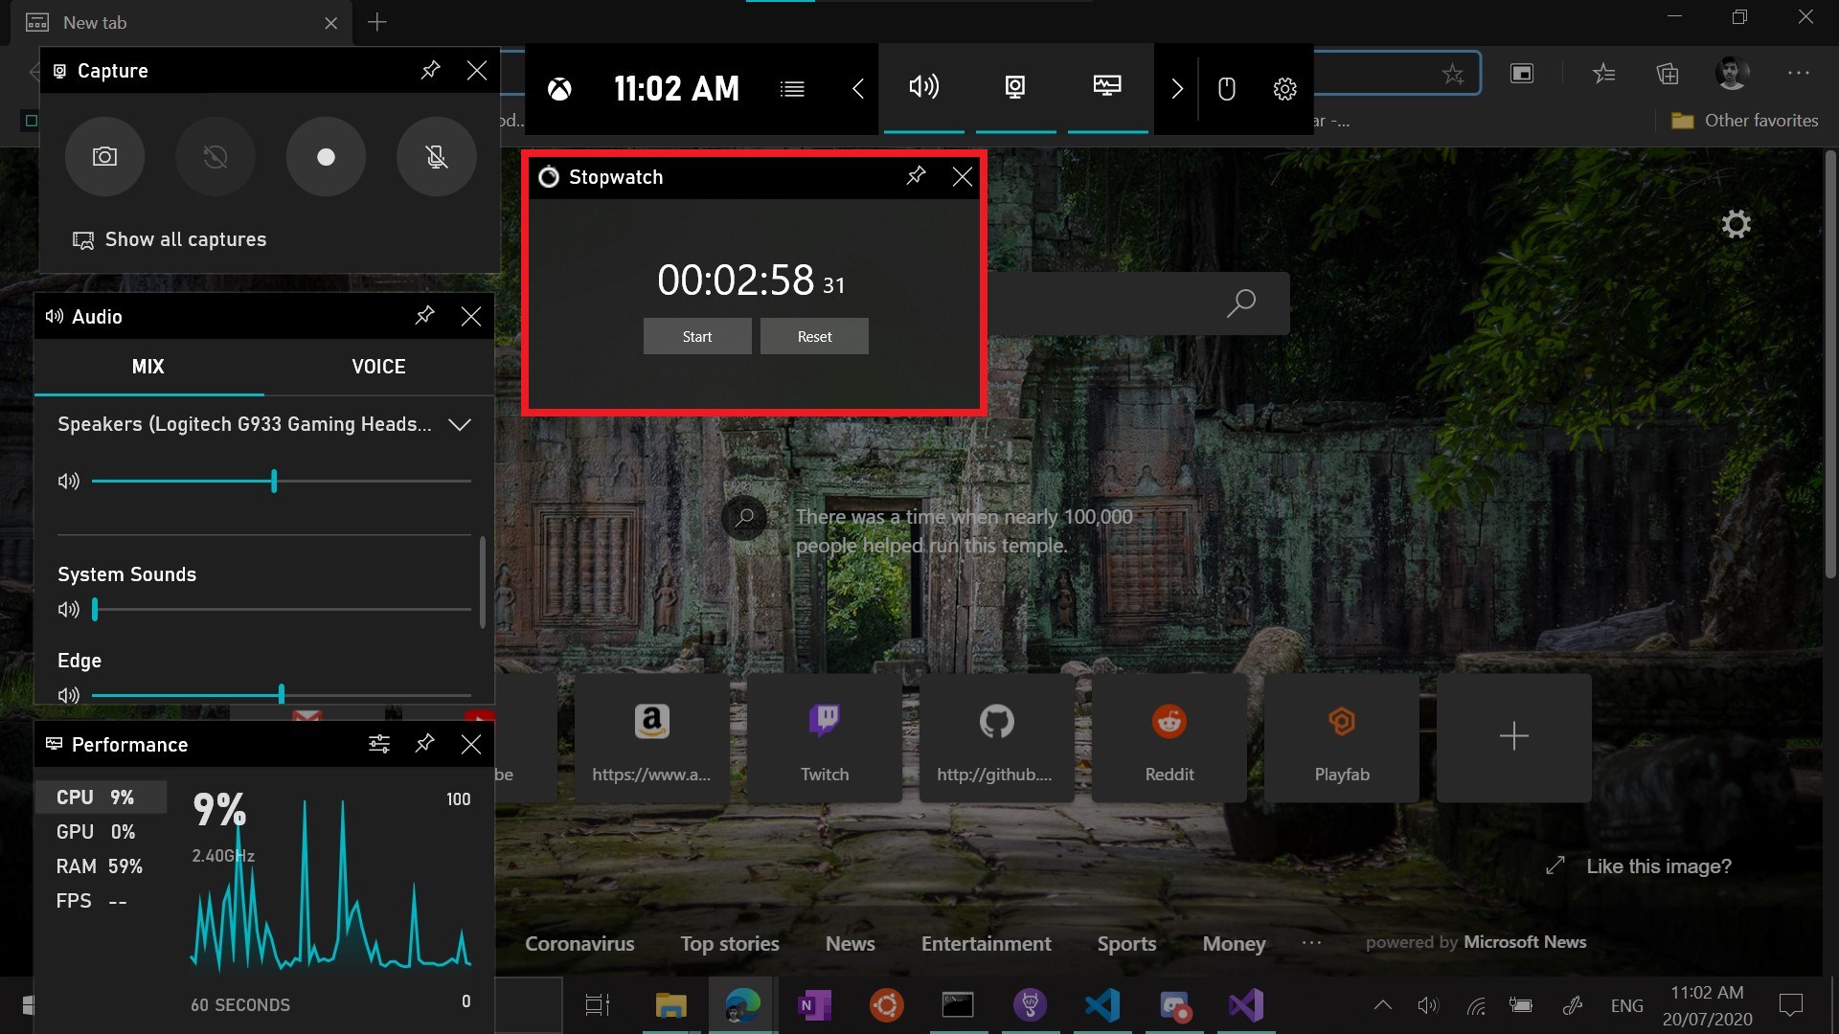Expand the Speakers output device dropdown
Viewport: 1839px width, 1034px height.
(460, 424)
